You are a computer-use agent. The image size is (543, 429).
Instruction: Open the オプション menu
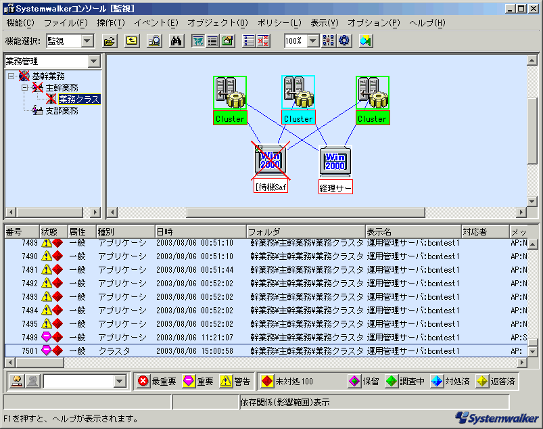point(373,22)
